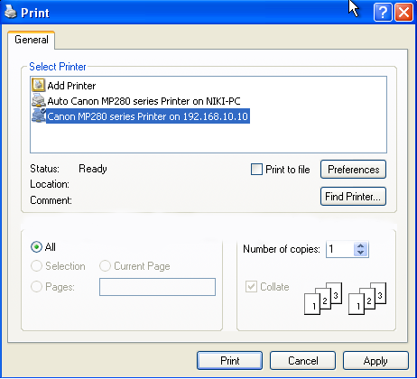Choose the Pages radio button
Image resolution: width=417 pixels, height=379 pixels.
(36, 287)
